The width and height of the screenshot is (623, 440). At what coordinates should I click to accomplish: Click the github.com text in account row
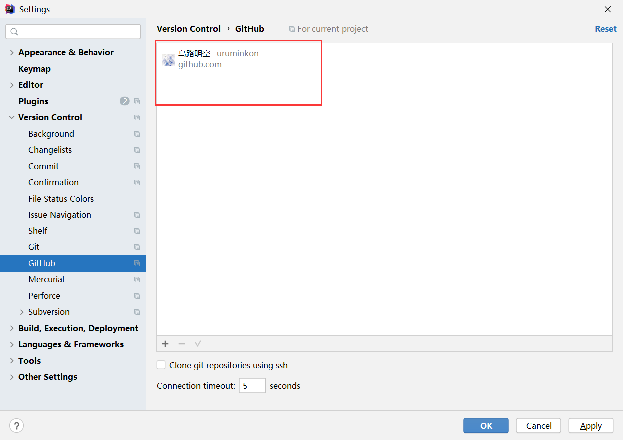point(200,64)
